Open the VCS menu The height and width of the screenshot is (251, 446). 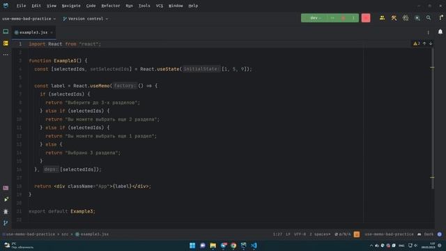tap(160, 6)
